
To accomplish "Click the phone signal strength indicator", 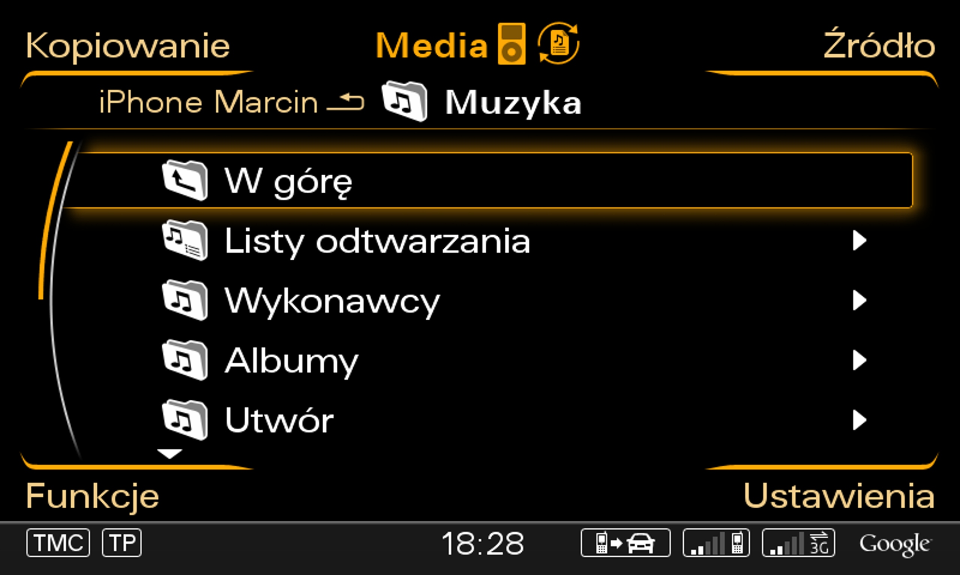I will [716, 543].
